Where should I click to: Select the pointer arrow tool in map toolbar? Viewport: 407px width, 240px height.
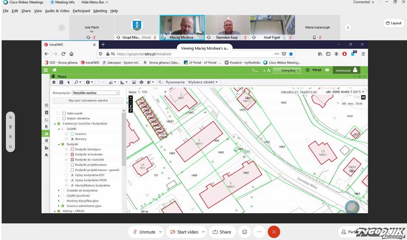click(69, 82)
